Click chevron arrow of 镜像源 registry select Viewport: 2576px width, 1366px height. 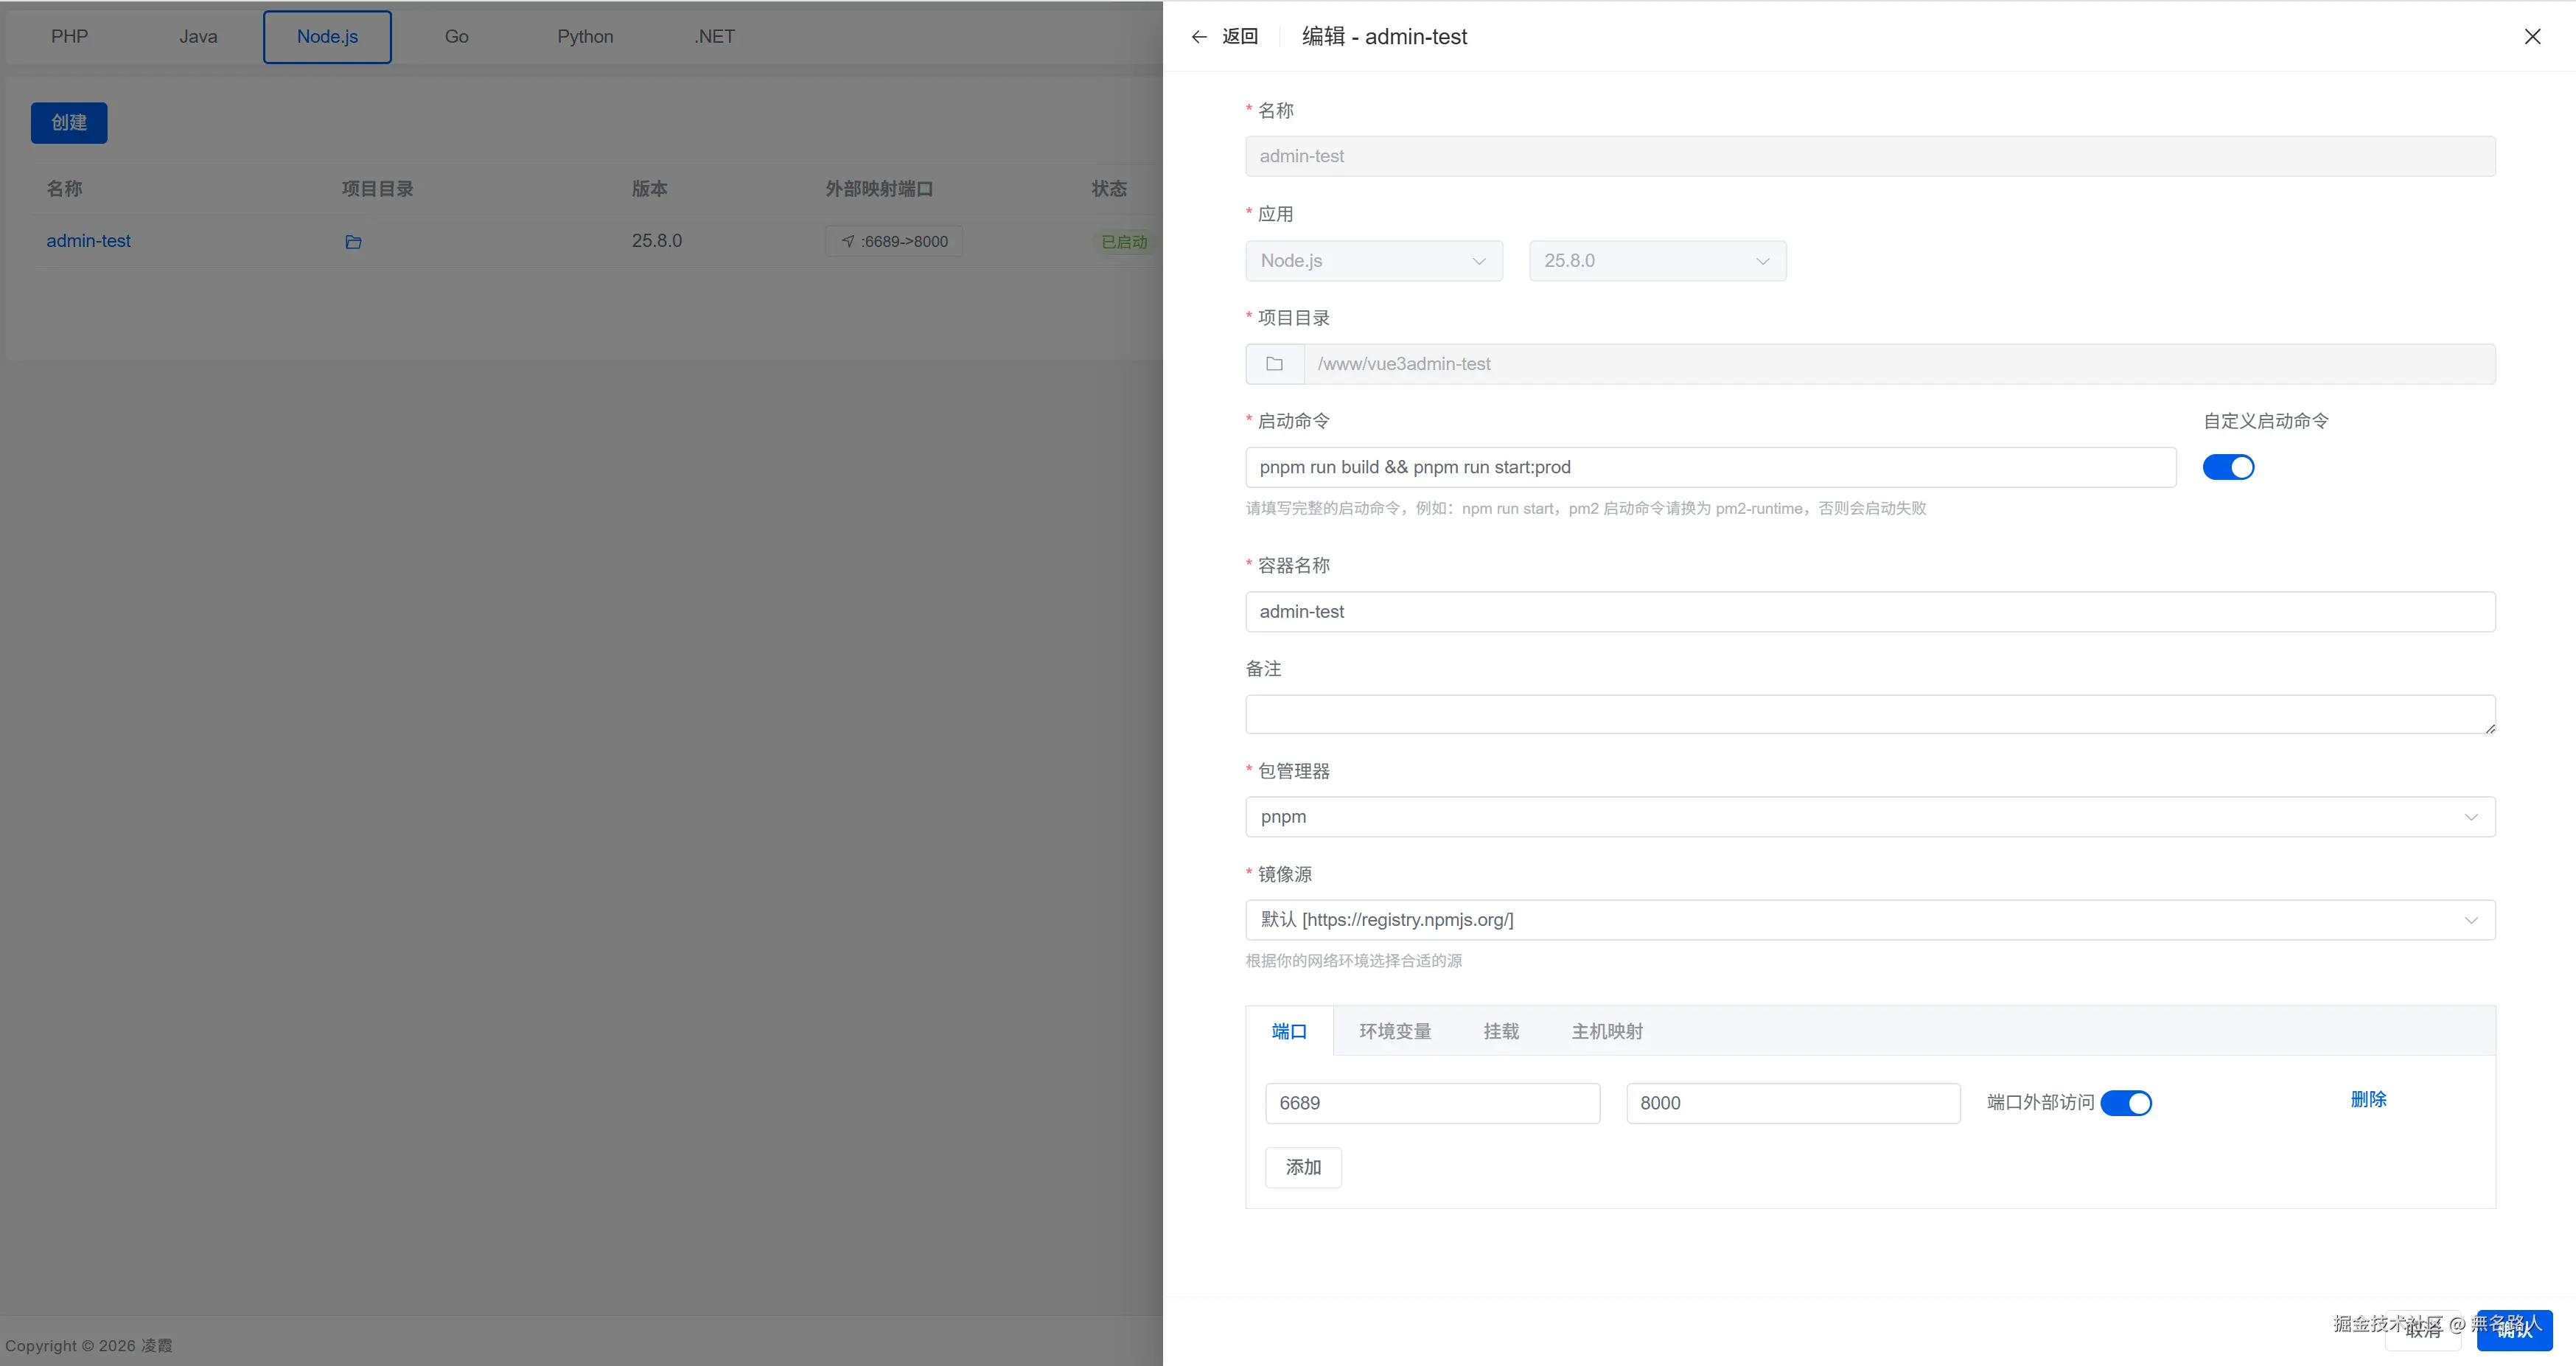[2470, 920]
